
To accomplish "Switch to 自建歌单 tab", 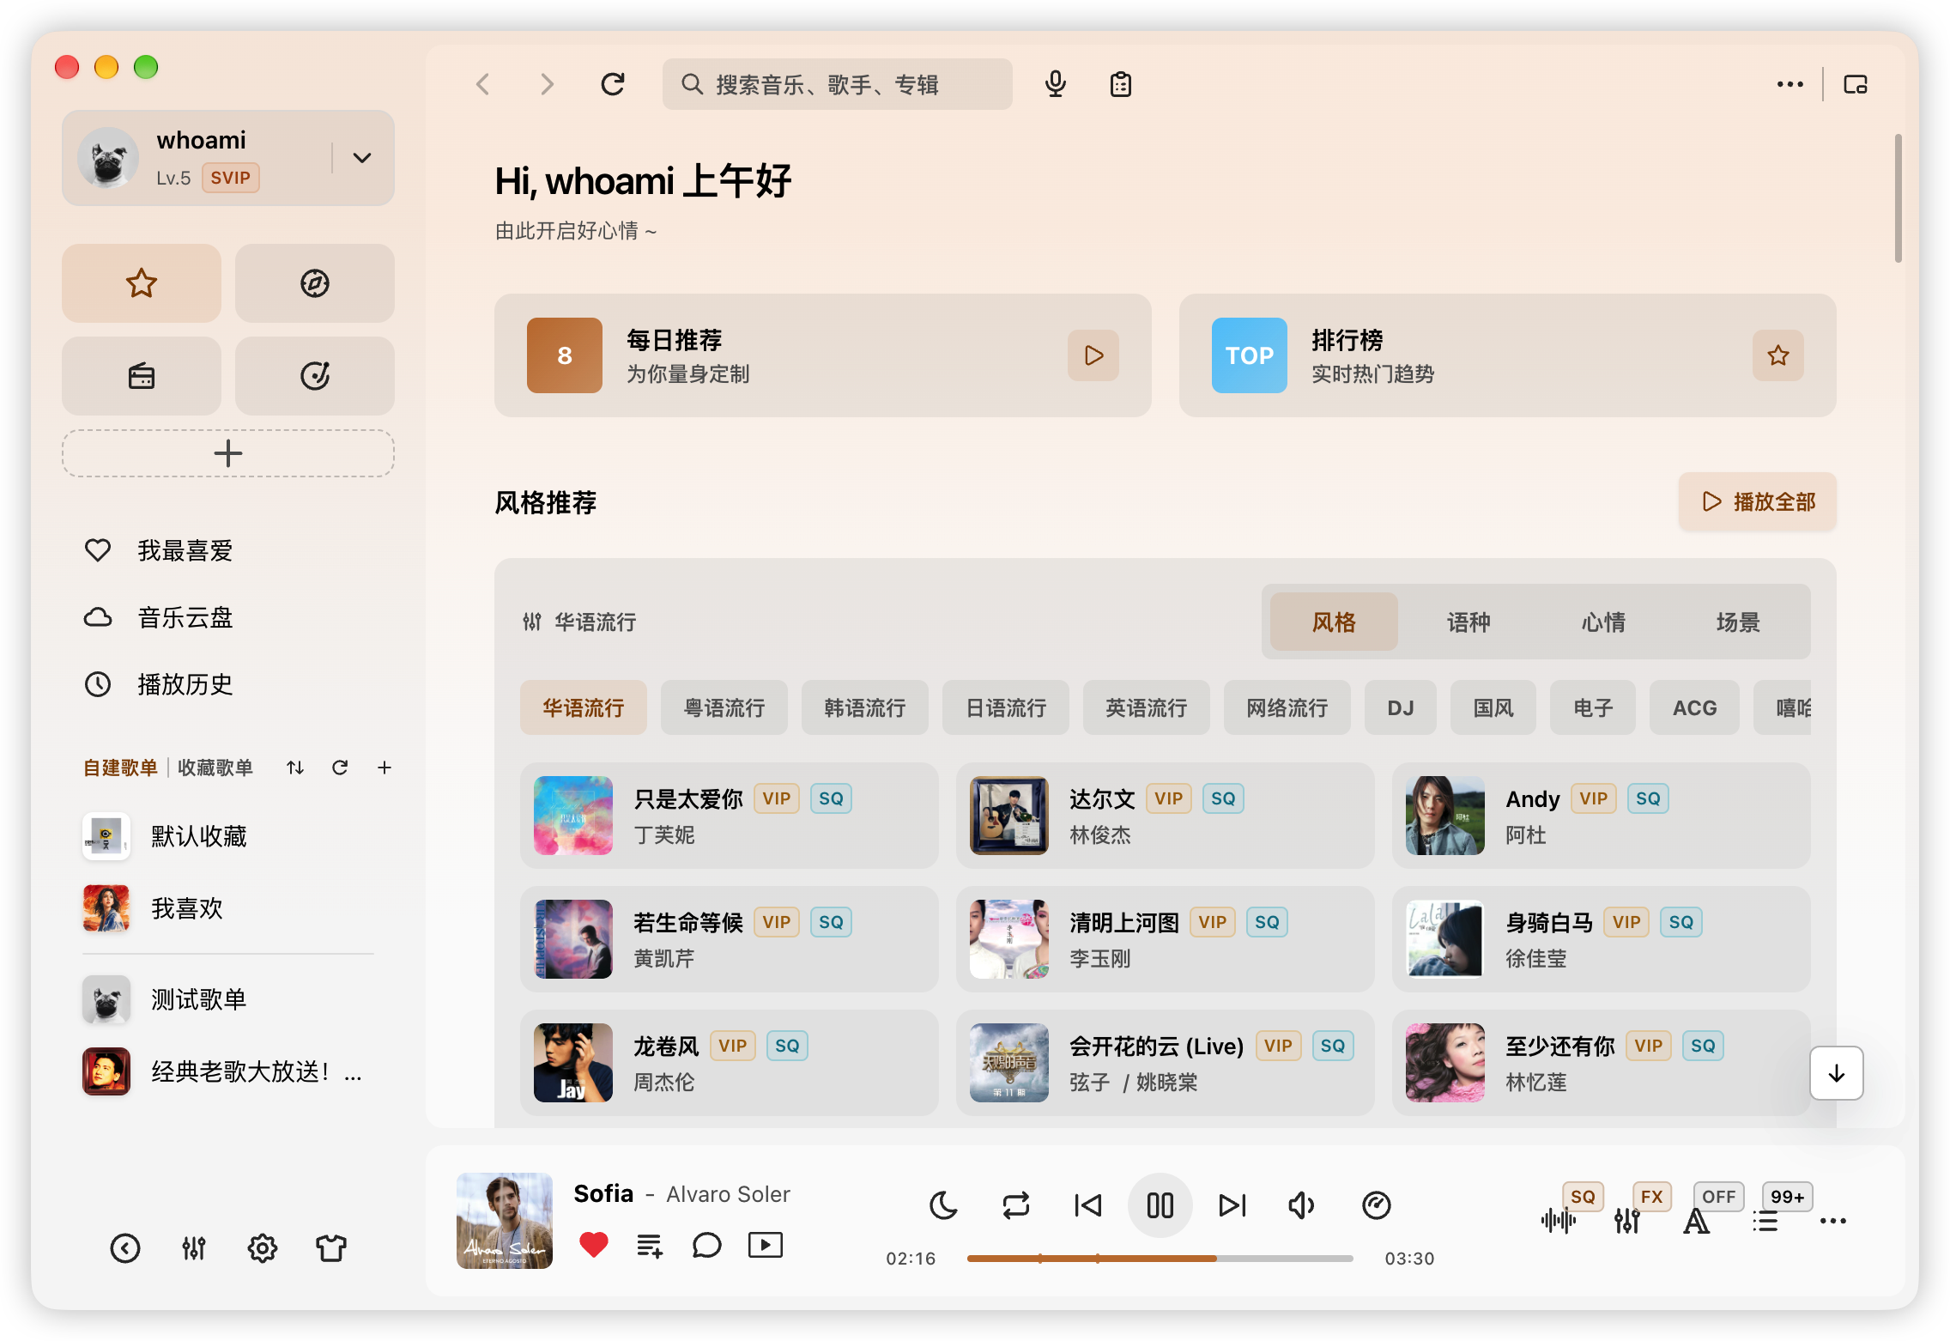I will [120, 768].
